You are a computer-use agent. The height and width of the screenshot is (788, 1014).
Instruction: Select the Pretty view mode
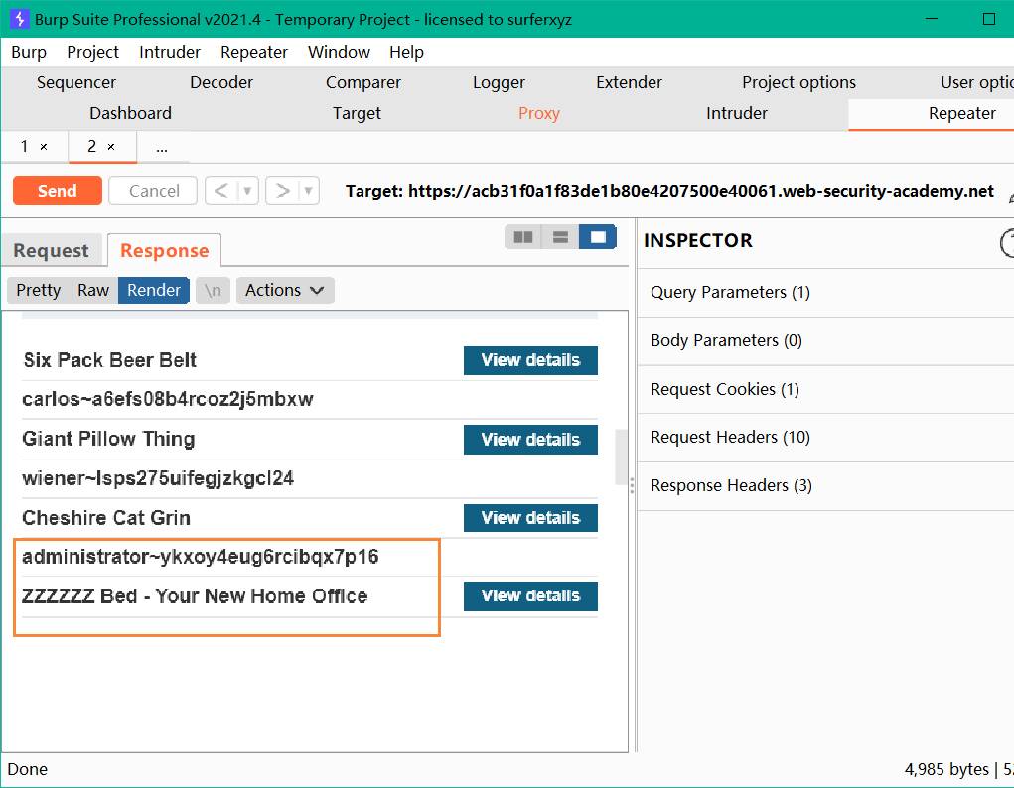coord(38,290)
